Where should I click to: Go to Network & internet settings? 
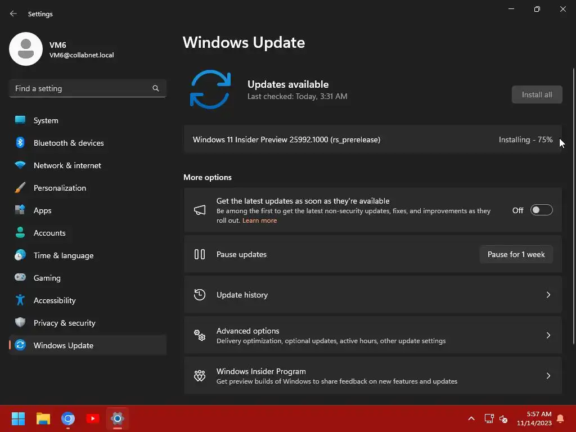tap(88, 165)
